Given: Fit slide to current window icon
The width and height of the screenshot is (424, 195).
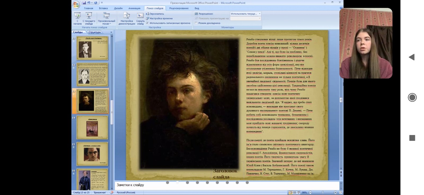Looking at the screenshot, I should [x=341, y=193].
